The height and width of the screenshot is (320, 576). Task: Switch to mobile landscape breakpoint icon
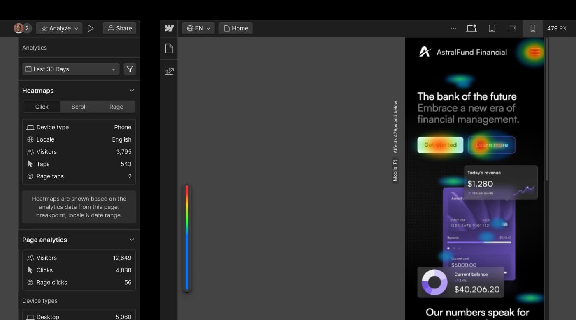[512, 28]
